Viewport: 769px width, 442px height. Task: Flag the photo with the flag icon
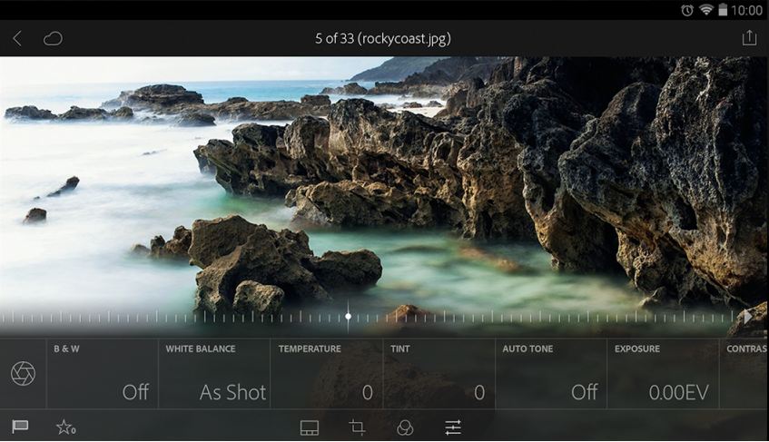(20, 427)
